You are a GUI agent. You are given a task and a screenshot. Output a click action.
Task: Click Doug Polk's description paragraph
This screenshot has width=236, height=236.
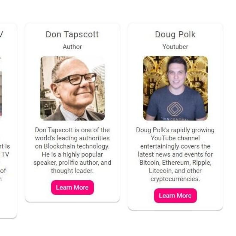175,154
